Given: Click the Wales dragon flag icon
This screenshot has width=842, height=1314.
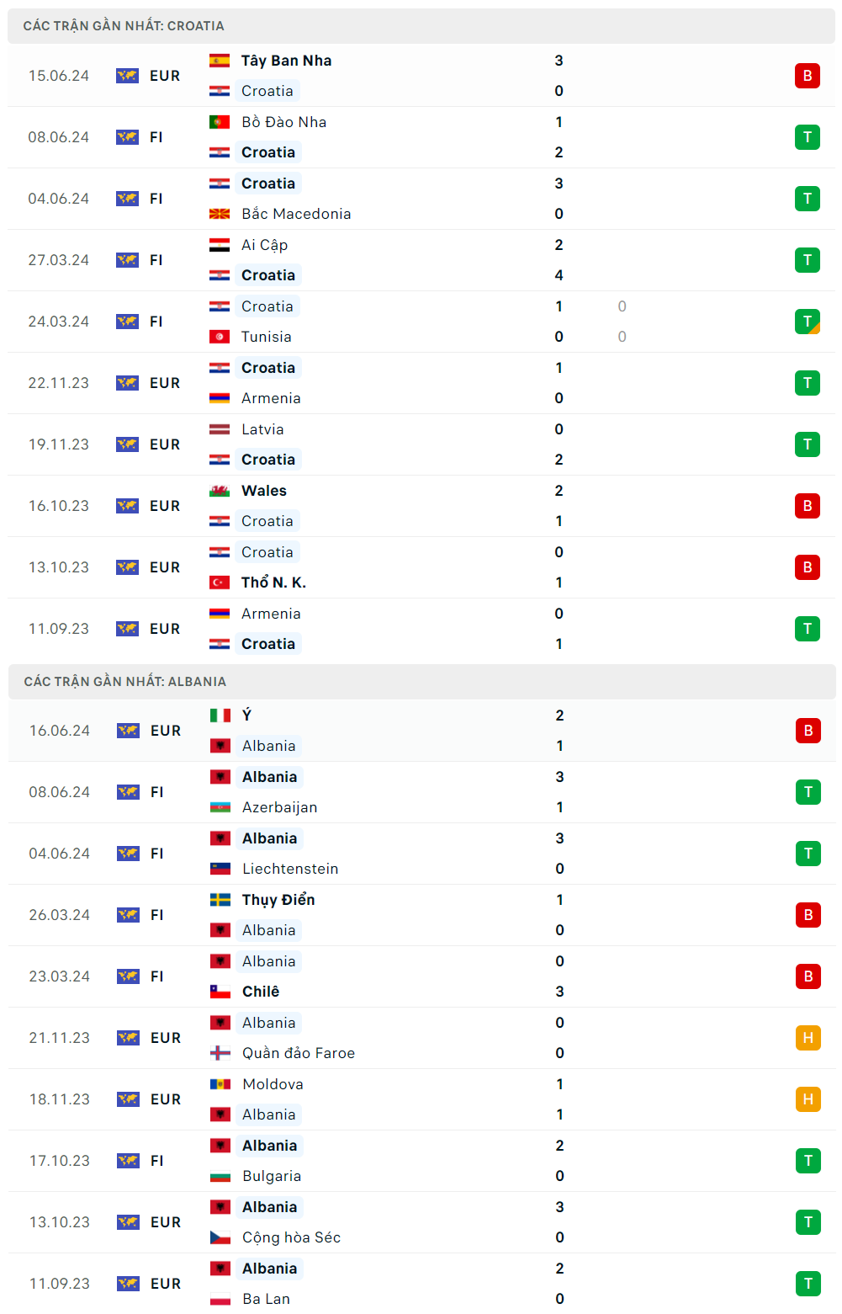Looking at the screenshot, I should pyautogui.click(x=220, y=491).
